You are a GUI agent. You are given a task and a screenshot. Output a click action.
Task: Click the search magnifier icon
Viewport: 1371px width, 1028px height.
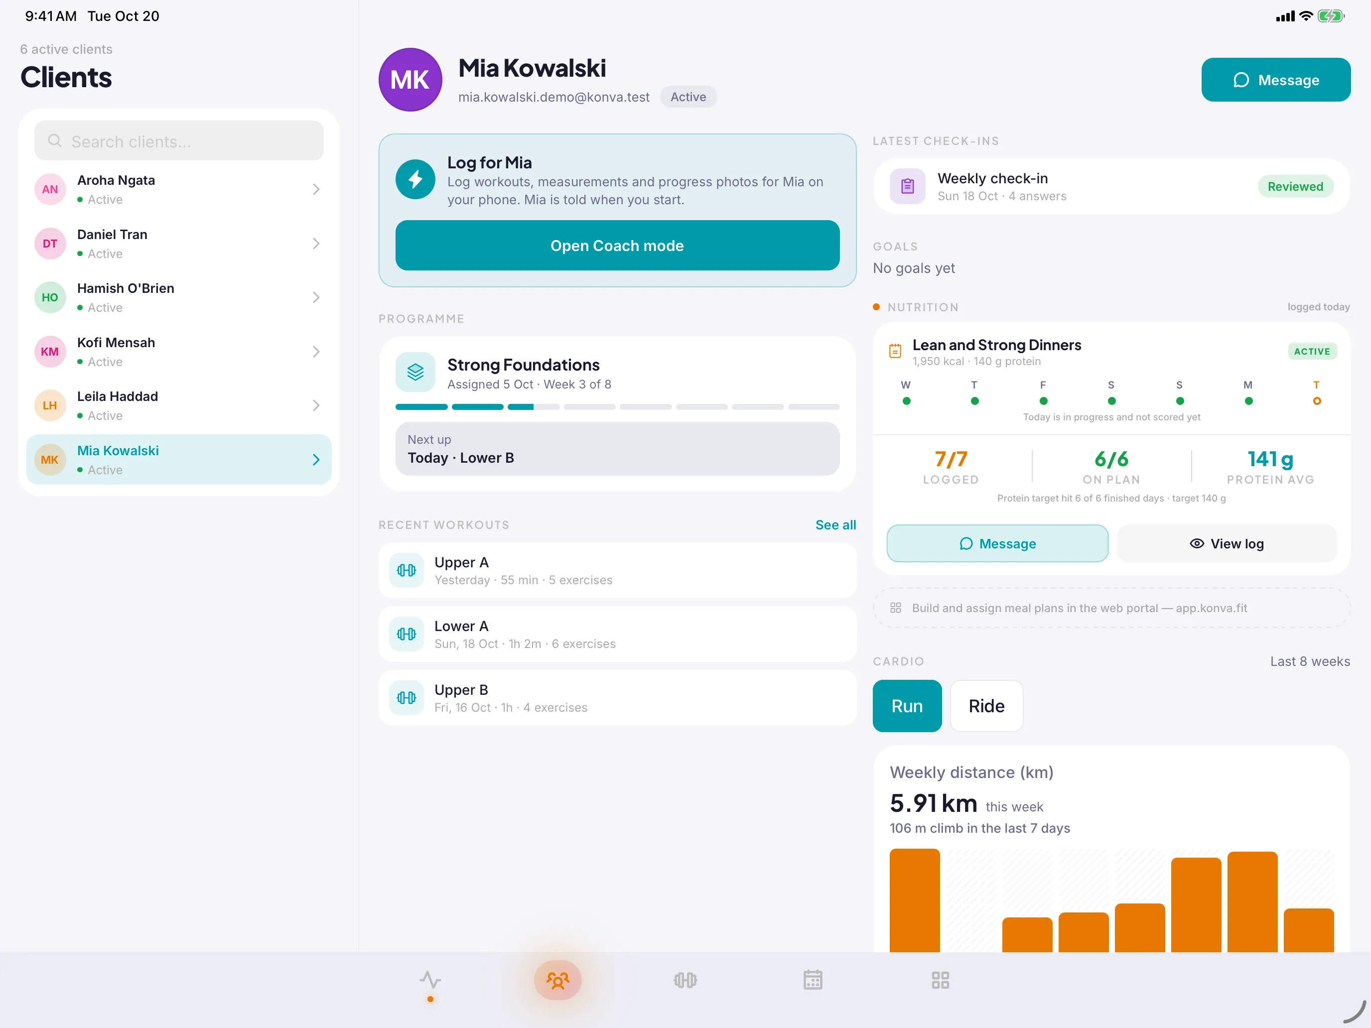(x=54, y=140)
